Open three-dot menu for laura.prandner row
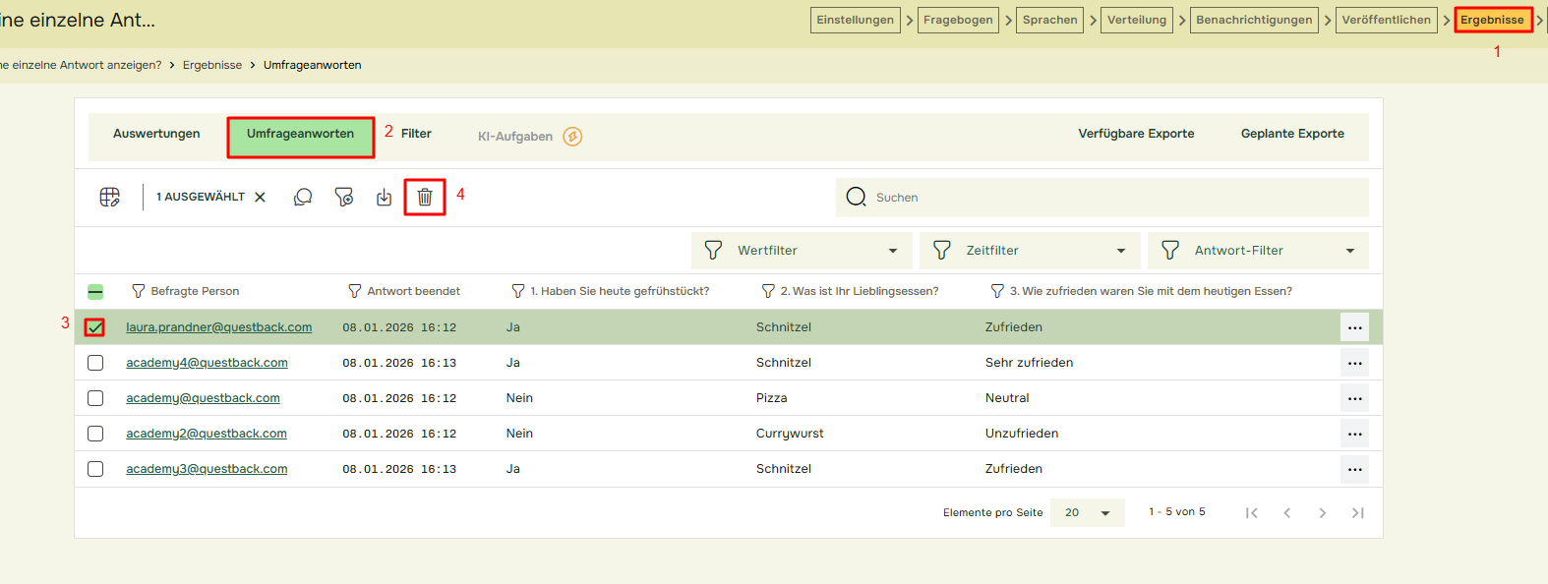 coord(1354,327)
